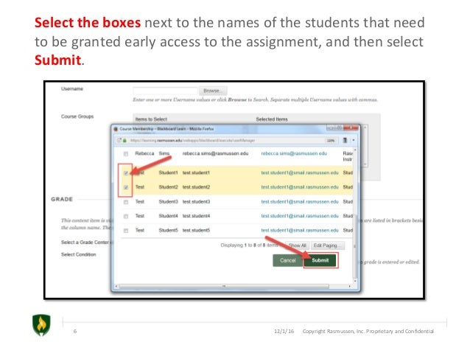Click the last name cell 'Student3'
This screenshot has width=470, height=353.
[168, 202]
